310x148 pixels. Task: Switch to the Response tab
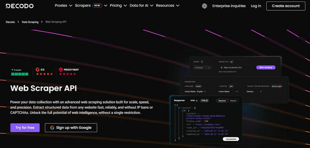[222, 101]
